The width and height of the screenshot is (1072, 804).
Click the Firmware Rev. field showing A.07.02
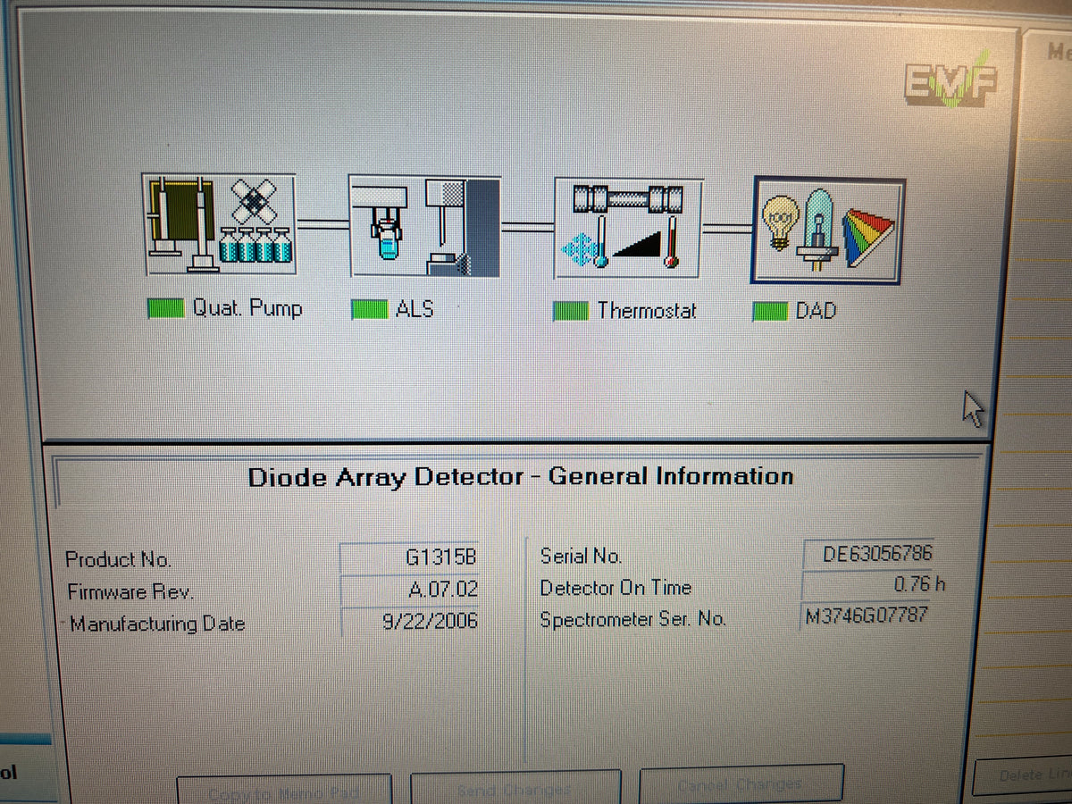[x=410, y=590]
